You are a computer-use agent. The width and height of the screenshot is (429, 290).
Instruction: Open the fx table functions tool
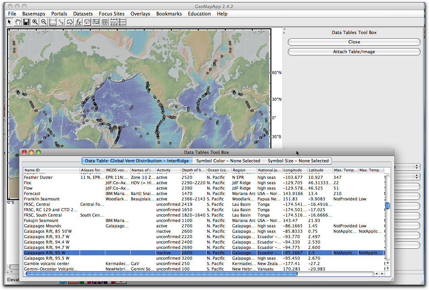pos(78,22)
